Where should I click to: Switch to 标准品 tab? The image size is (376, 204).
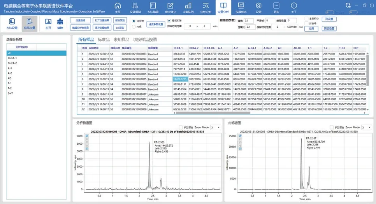point(104,40)
